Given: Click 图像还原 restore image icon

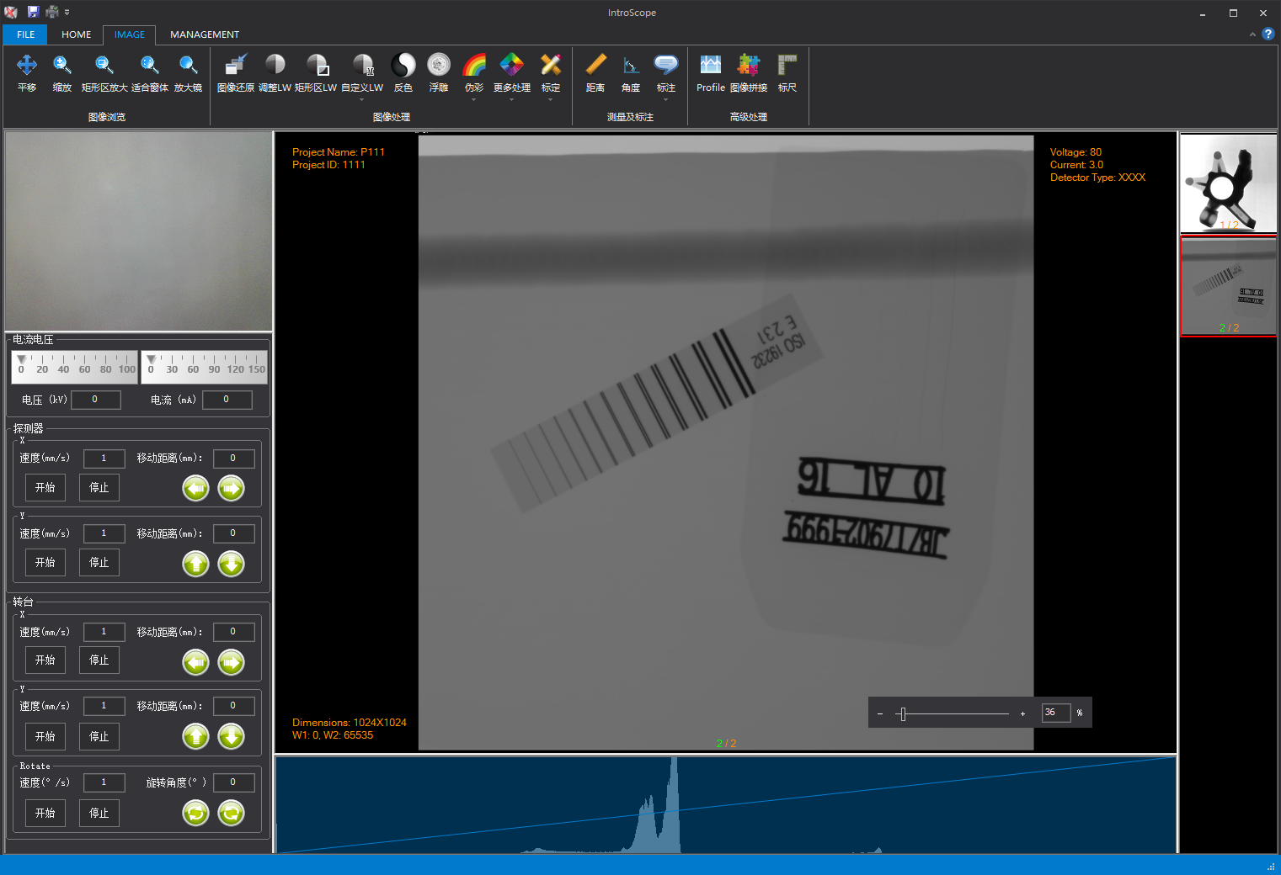Looking at the screenshot, I should (x=236, y=73).
